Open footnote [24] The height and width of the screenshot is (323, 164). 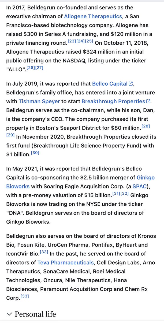(80, 41)
